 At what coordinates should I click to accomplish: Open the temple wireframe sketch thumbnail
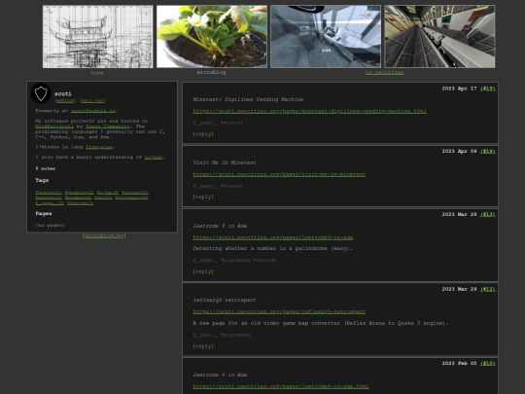click(x=97, y=37)
